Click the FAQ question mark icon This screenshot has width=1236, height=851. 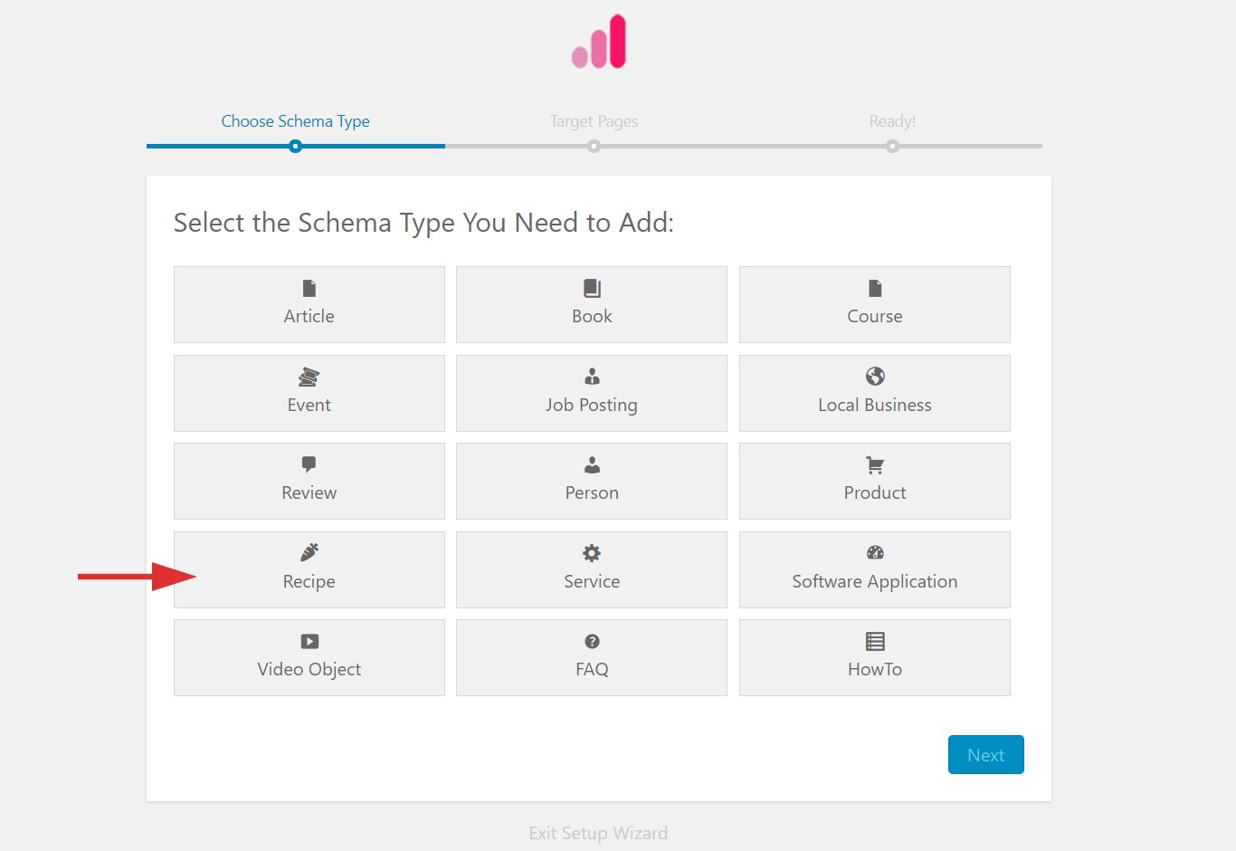591,640
